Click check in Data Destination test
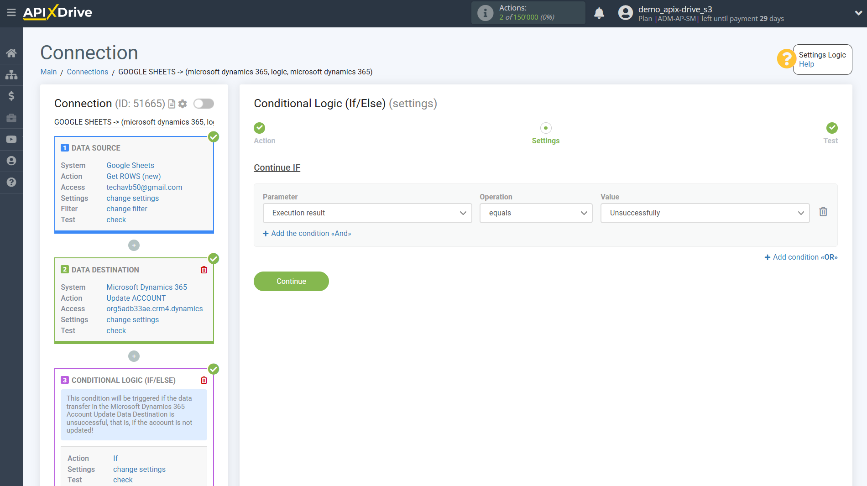Screen dimensions: 867x486 (116, 330)
